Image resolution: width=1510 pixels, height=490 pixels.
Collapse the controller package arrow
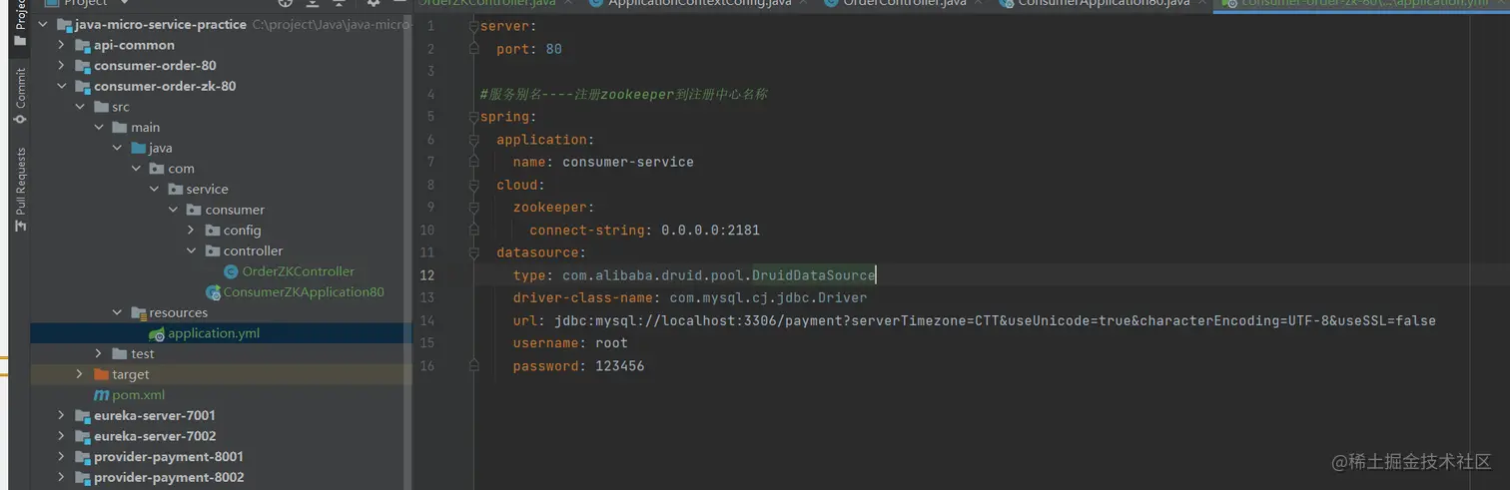[x=192, y=250]
